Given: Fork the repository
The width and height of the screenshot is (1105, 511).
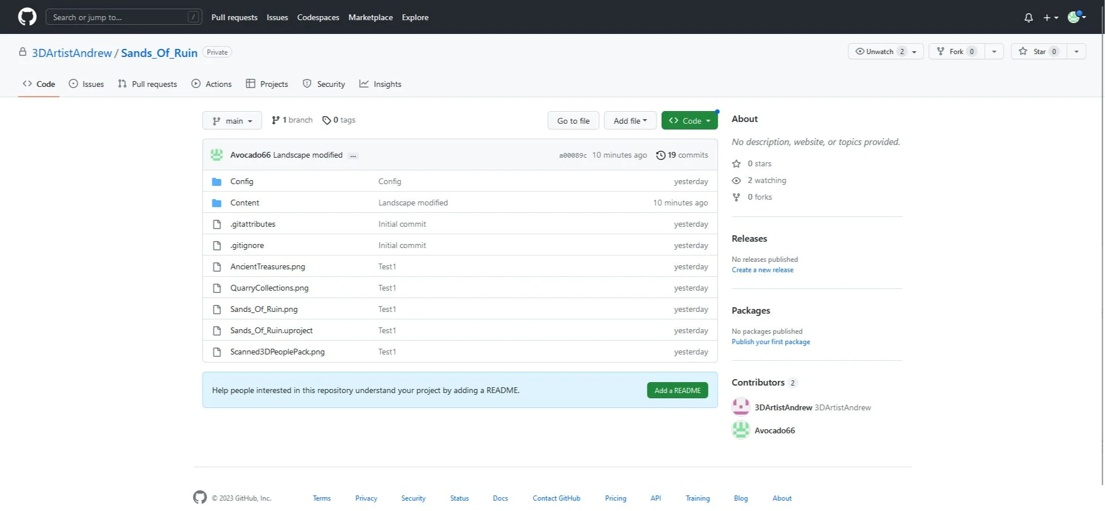Looking at the screenshot, I should click(x=957, y=51).
